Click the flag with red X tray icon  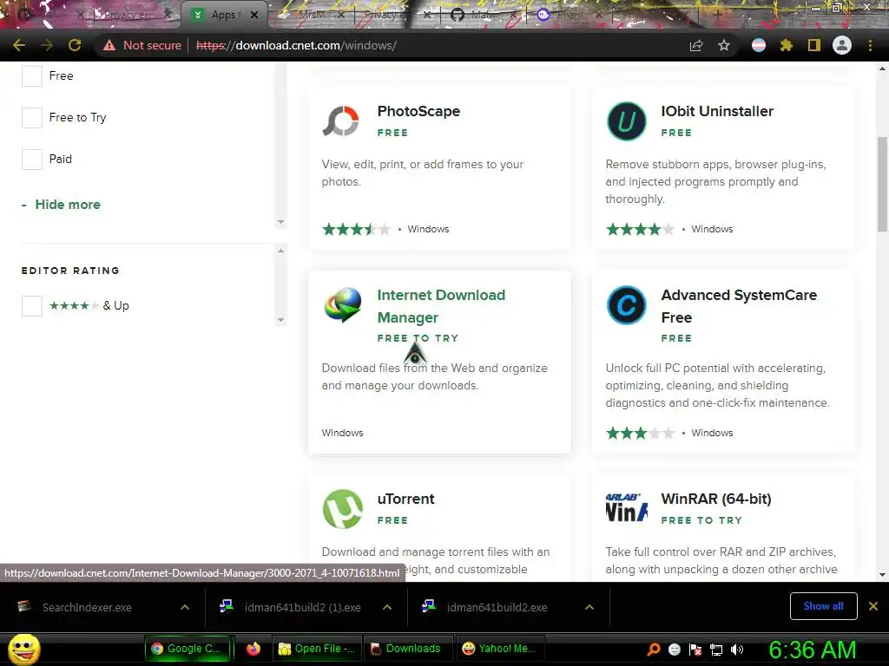(695, 650)
